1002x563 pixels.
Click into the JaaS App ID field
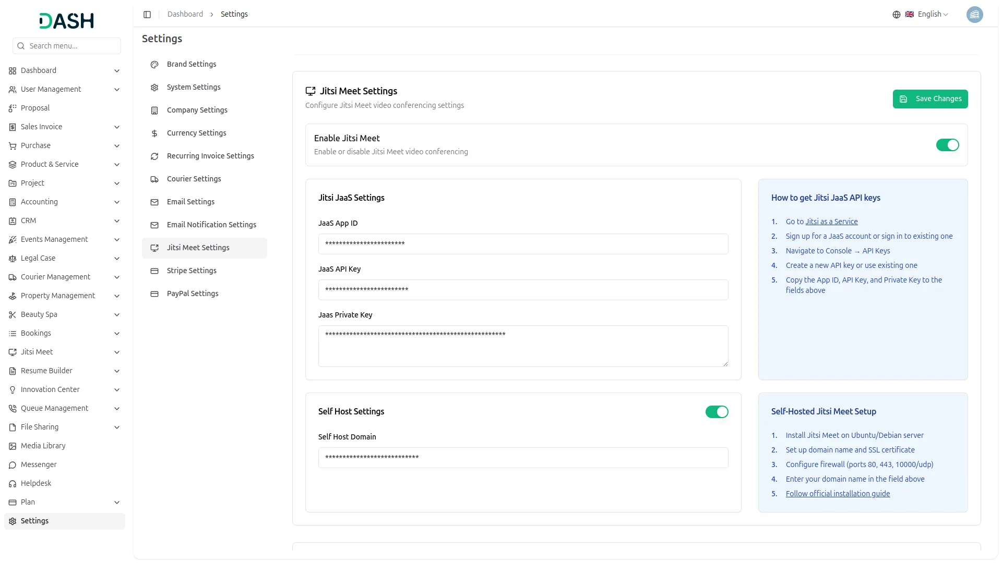523,244
